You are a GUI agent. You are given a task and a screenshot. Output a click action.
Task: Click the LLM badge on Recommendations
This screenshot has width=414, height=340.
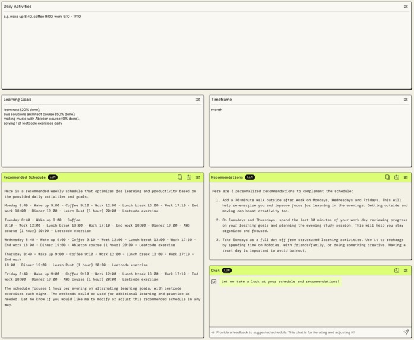tap(250, 177)
